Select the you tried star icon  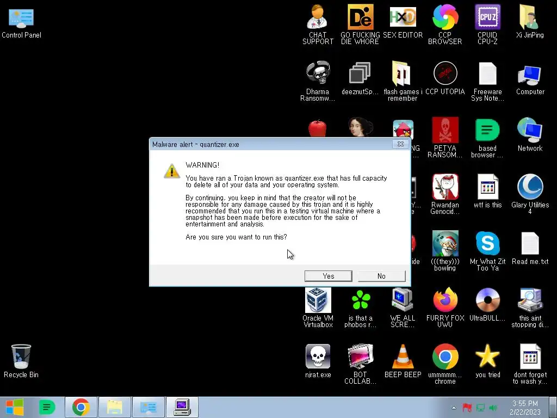pos(487,361)
